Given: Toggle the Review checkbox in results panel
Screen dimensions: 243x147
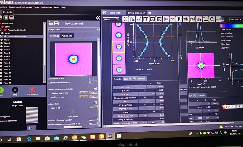Looking at the screenshot, I should click(x=134, y=79).
